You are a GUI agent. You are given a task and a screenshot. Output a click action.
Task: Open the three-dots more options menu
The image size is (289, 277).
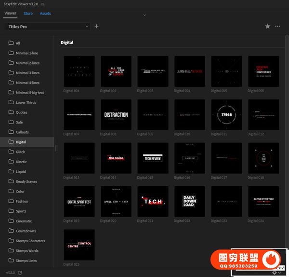pos(277,27)
